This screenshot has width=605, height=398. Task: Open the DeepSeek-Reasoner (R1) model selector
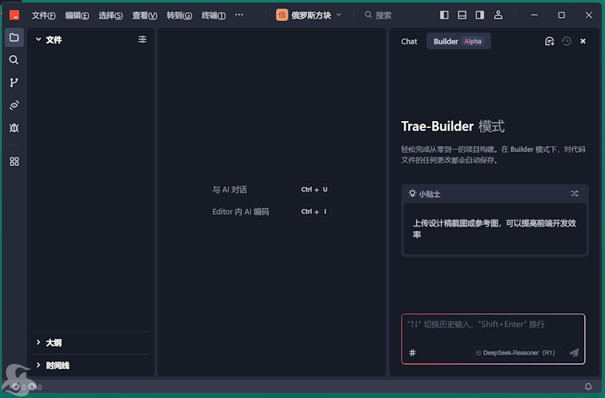517,353
